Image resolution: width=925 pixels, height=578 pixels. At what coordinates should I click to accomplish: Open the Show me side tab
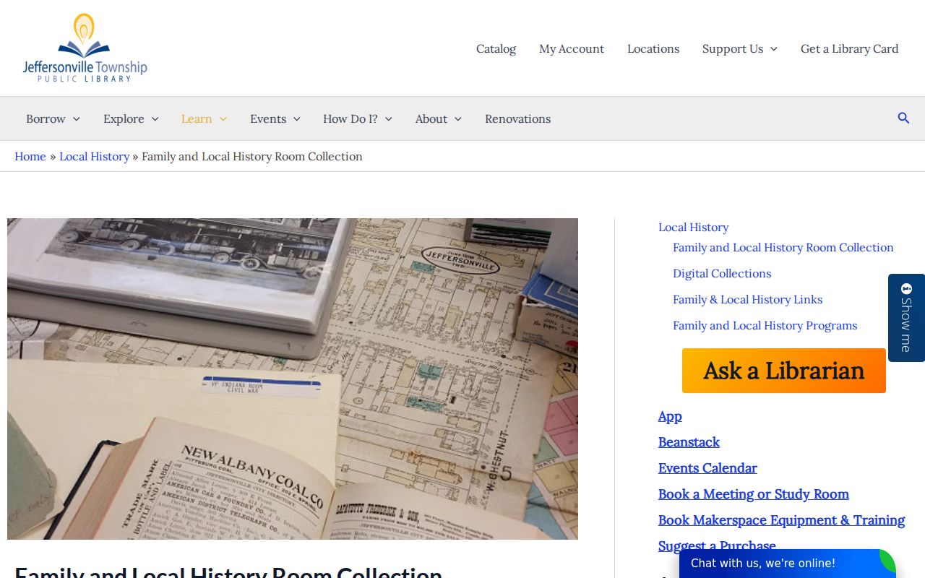tap(906, 318)
